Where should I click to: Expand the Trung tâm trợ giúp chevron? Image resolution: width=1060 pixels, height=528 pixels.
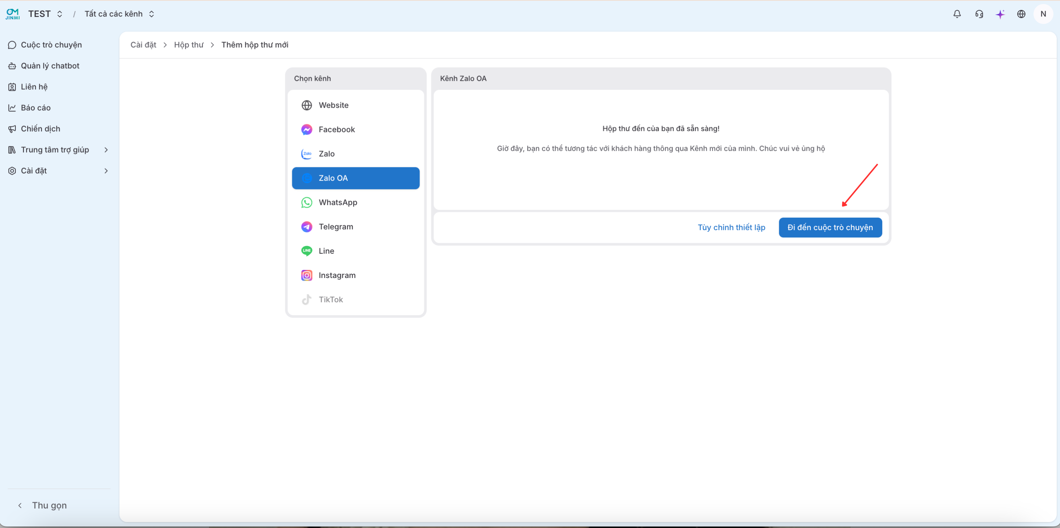(x=106, y=150)
